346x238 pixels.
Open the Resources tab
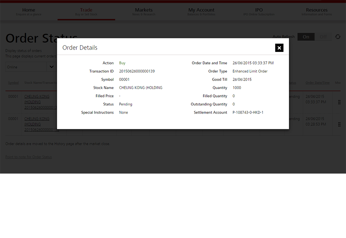[x=317, y=11]
